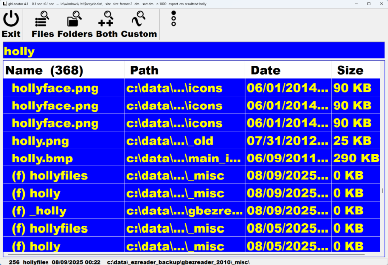Viewport: 388px width, 265px height.
Task: Select the first hollyface.png result
Action: 55,89
